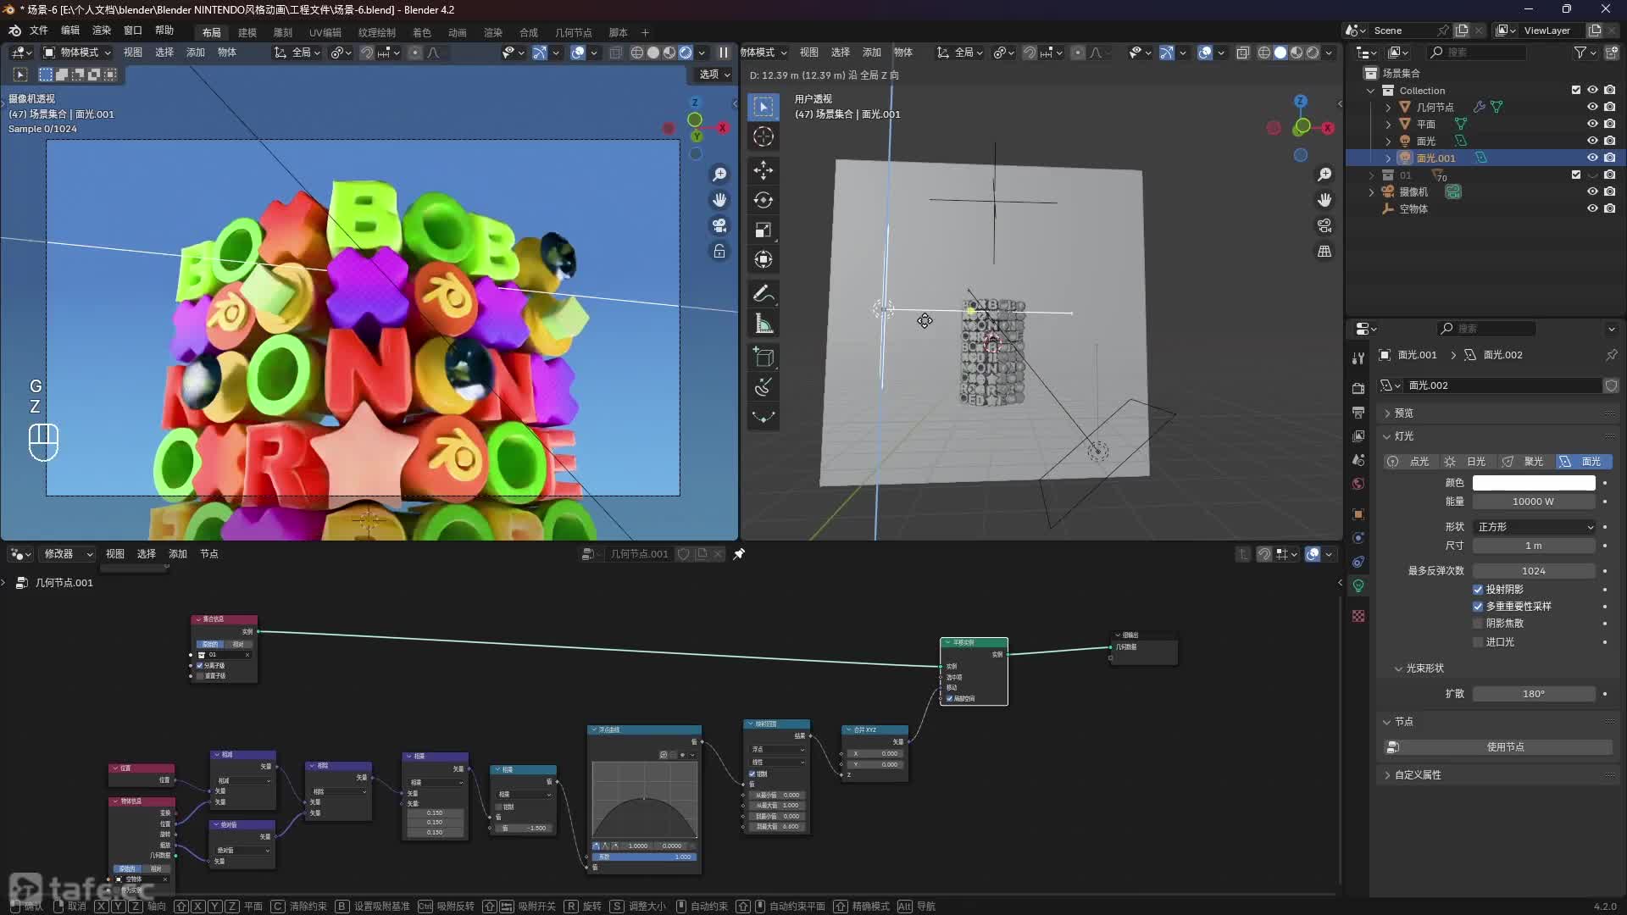Open the World properties tab

(x=1358, y=484)
